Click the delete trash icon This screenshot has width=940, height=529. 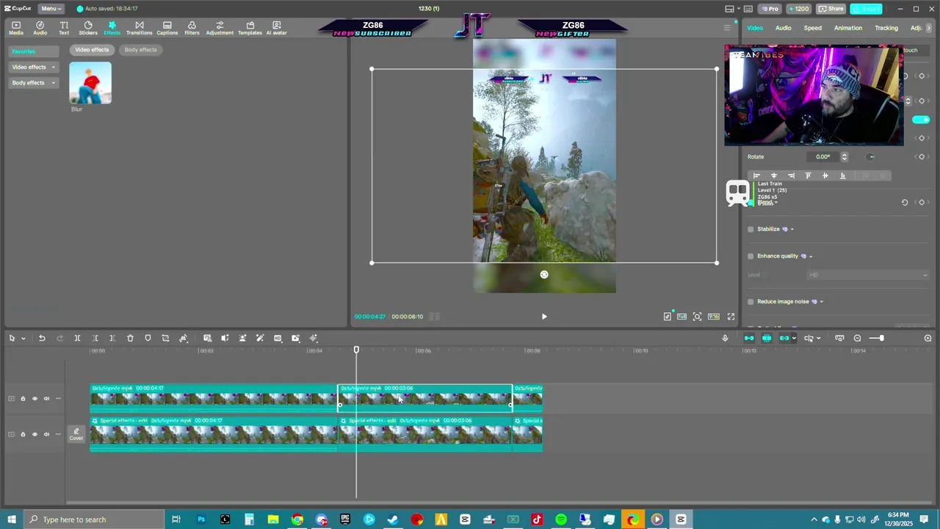pos(130,338)
